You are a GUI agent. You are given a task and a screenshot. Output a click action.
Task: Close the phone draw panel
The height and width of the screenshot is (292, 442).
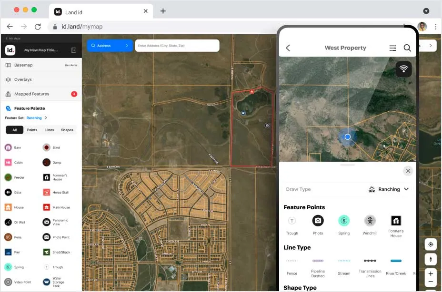(408, 171)
